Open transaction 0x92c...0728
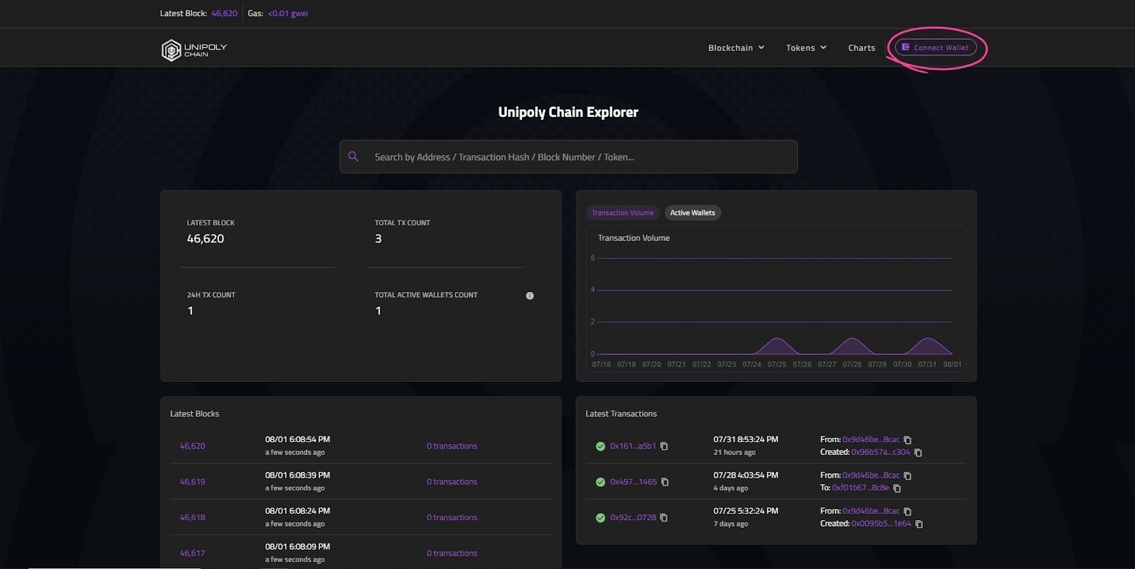 [x=633, y=518]
